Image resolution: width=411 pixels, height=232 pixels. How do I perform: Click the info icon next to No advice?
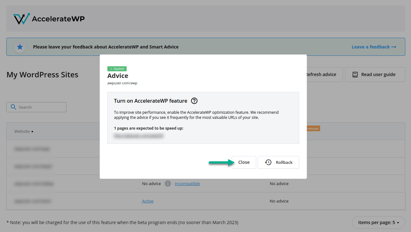coord(168,183)
